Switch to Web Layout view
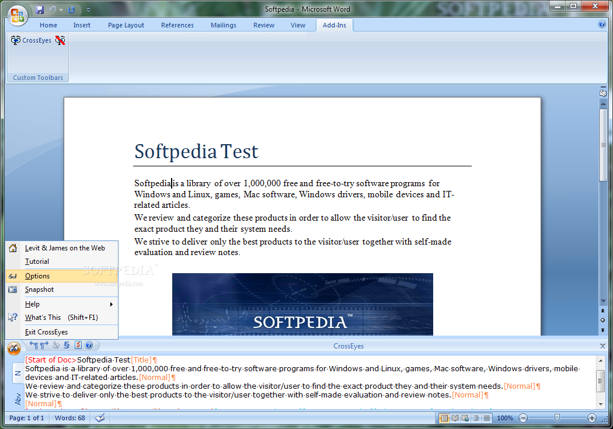The image size is (613, 429). (x=466, y=418)
